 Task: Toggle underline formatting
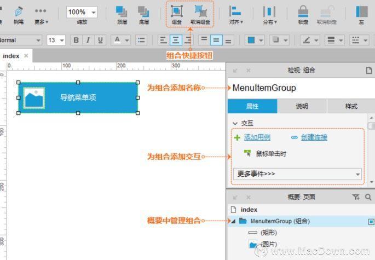[x=100, y=40]
